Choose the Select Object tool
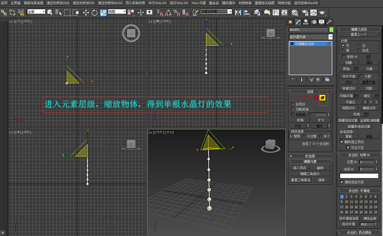The image size is (383, 236). click(x=50, y=12)
